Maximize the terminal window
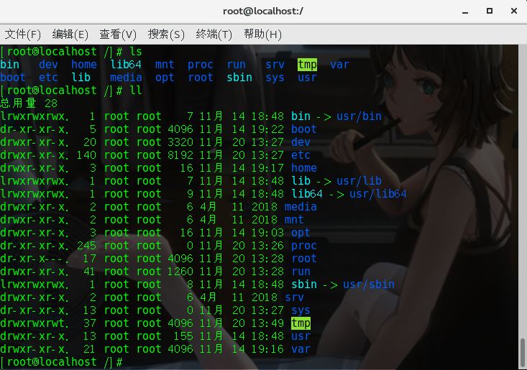 pyautogui.click(x=490, y=11)
